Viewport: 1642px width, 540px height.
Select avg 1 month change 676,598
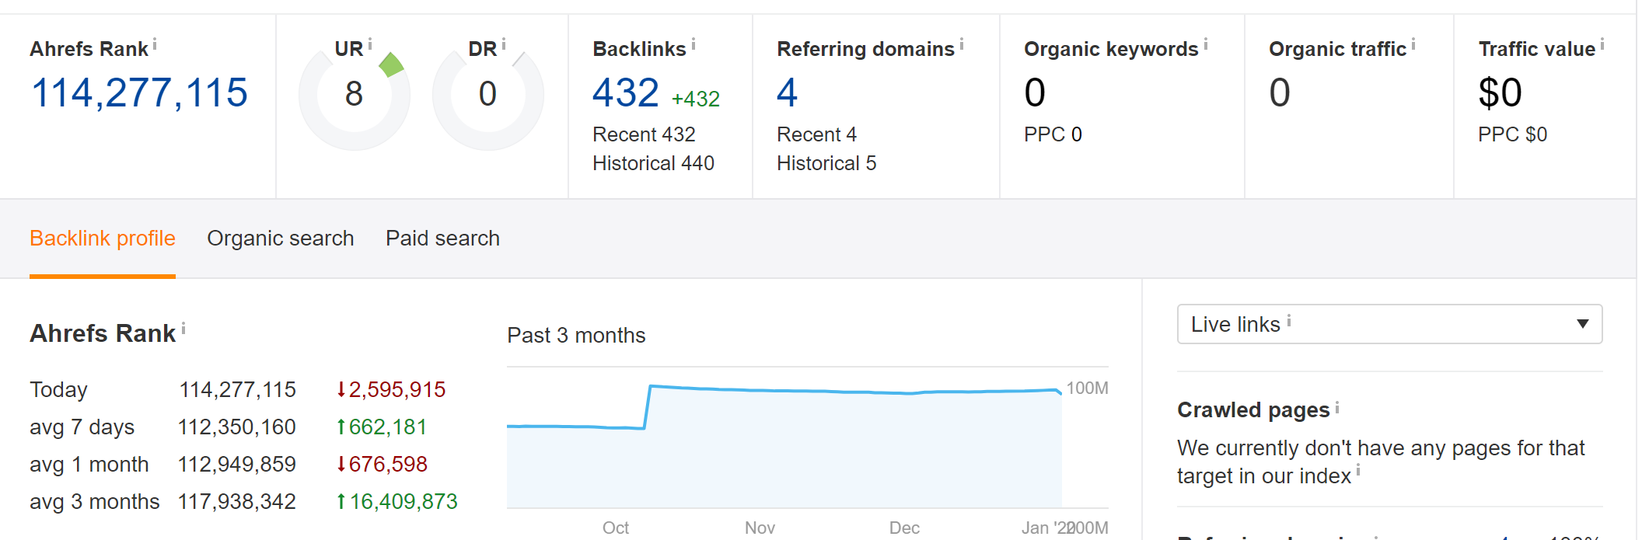[x=381, y=464]
